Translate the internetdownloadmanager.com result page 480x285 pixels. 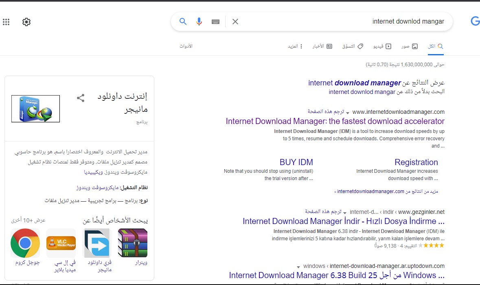pos(326,112)
